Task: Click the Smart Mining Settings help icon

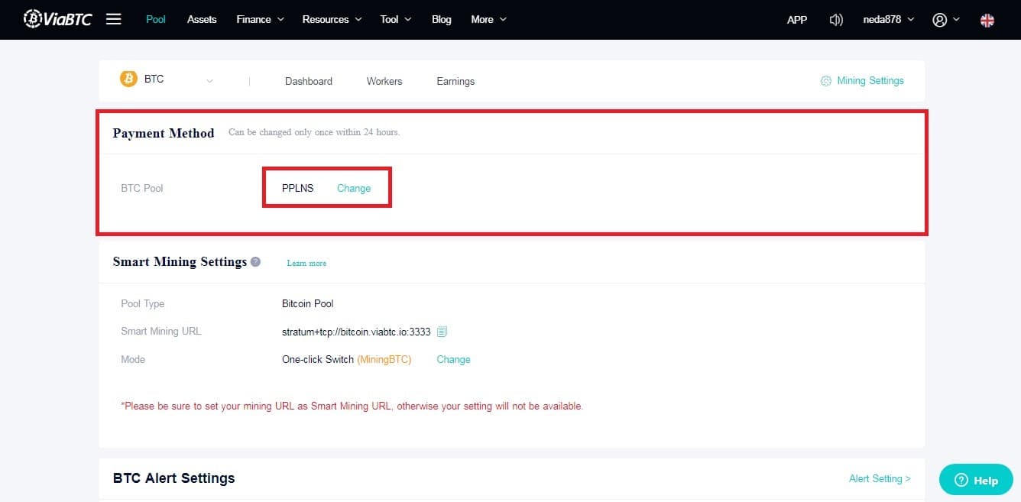Action: pos(255,261)
